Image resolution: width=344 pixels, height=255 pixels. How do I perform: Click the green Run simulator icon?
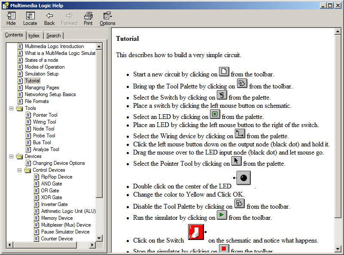pos(222,215)
